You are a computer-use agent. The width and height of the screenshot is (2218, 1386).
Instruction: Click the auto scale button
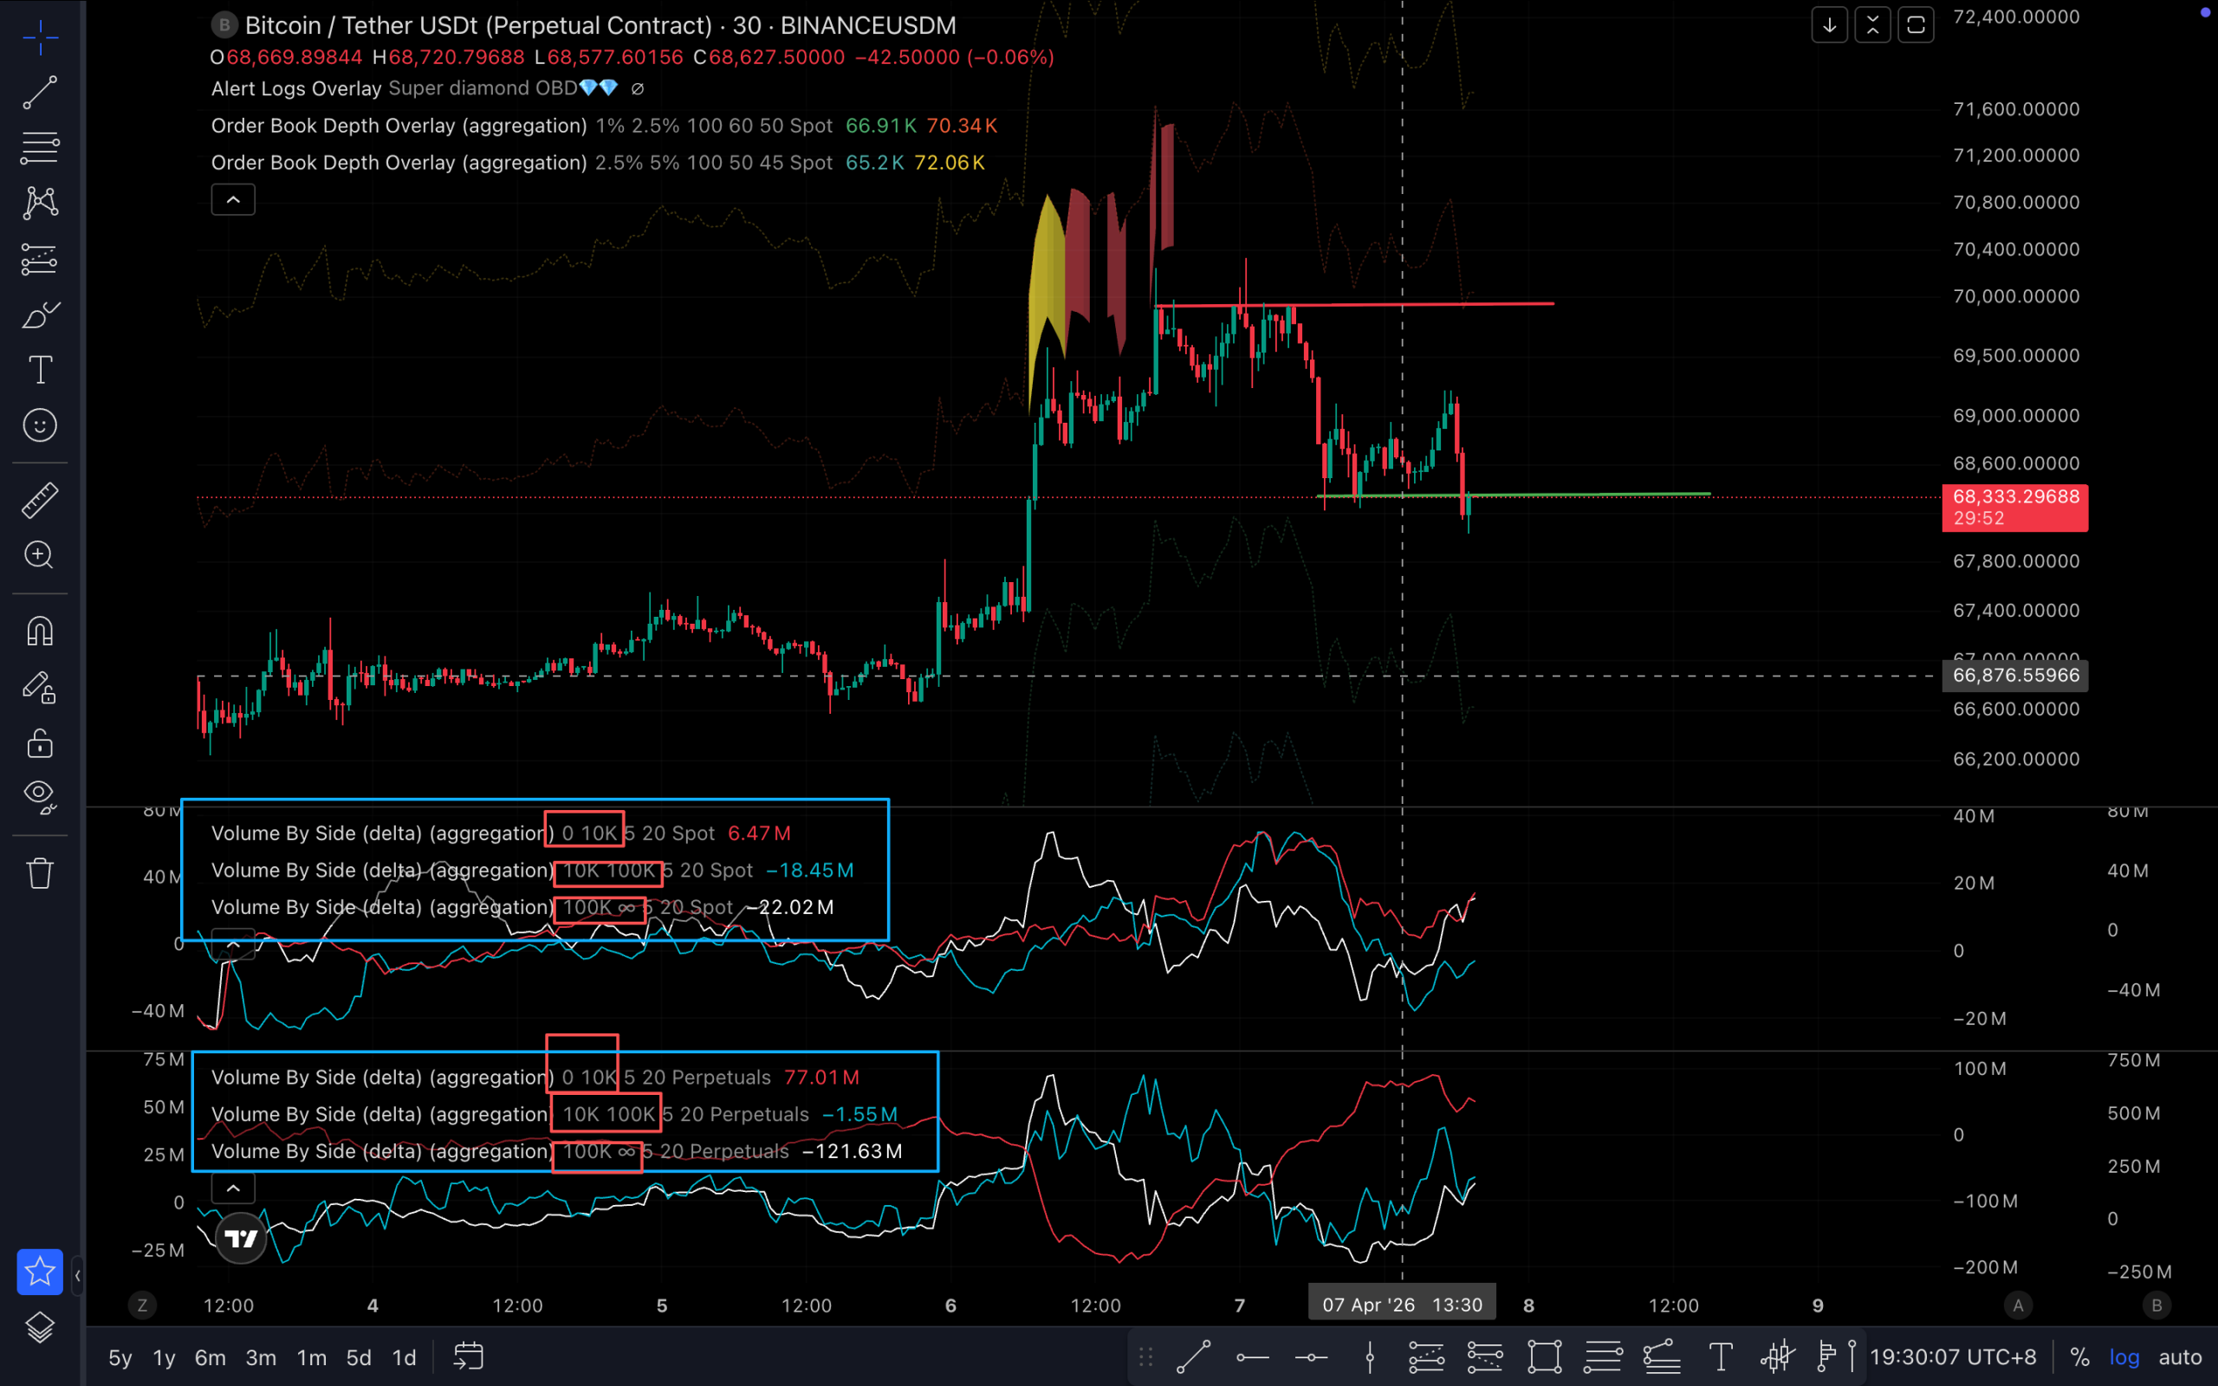(2180, 1357)
